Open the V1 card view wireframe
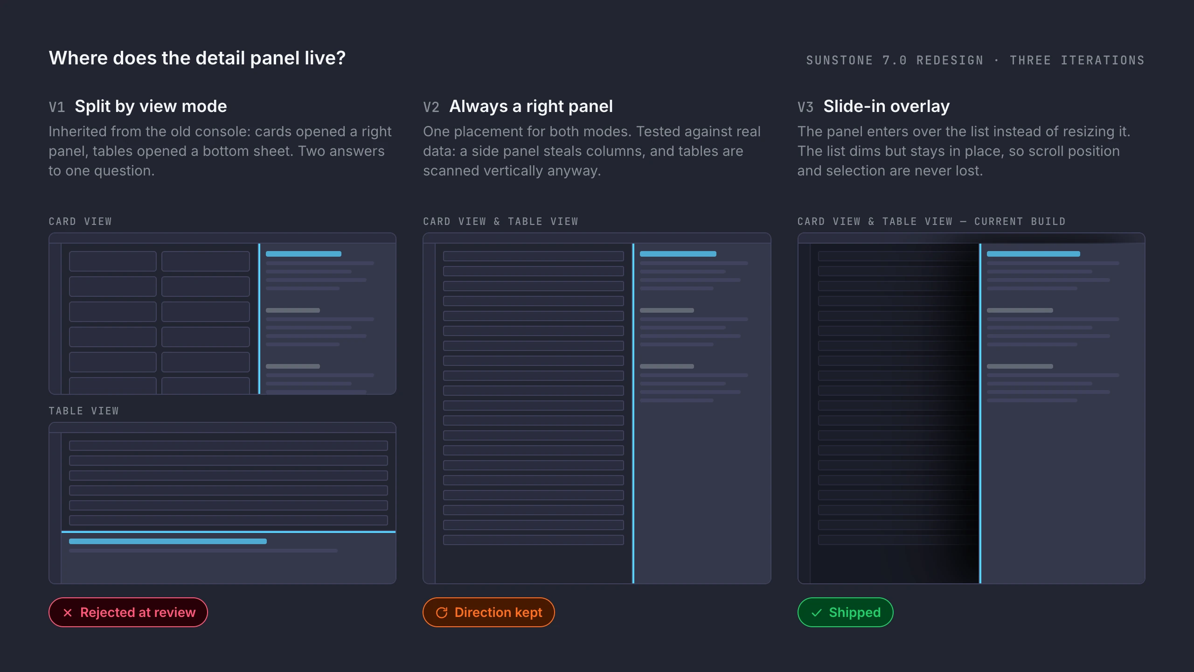Screen dimensions: 1194x672 point(222,314)
